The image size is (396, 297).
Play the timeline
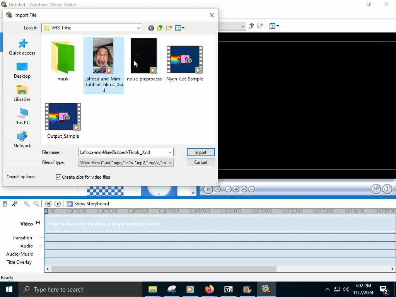click(58, 204)
